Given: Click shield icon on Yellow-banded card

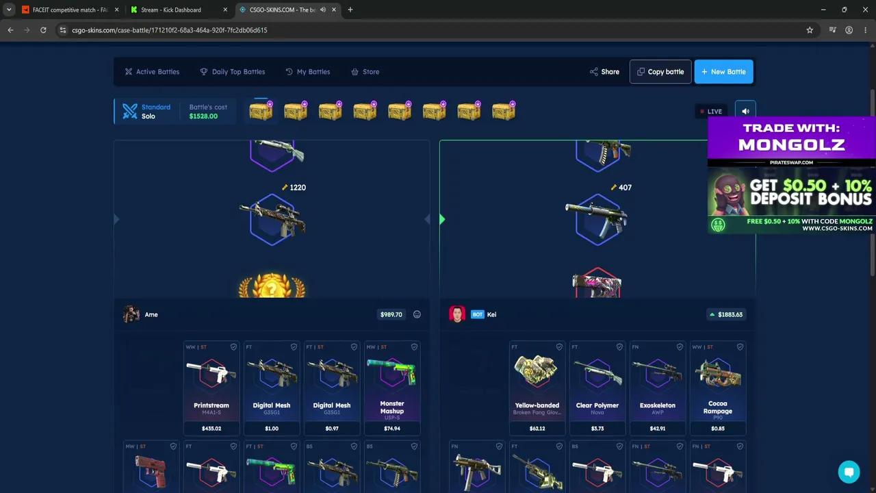Looking at the screenshot, I should (x=559, y=347).
